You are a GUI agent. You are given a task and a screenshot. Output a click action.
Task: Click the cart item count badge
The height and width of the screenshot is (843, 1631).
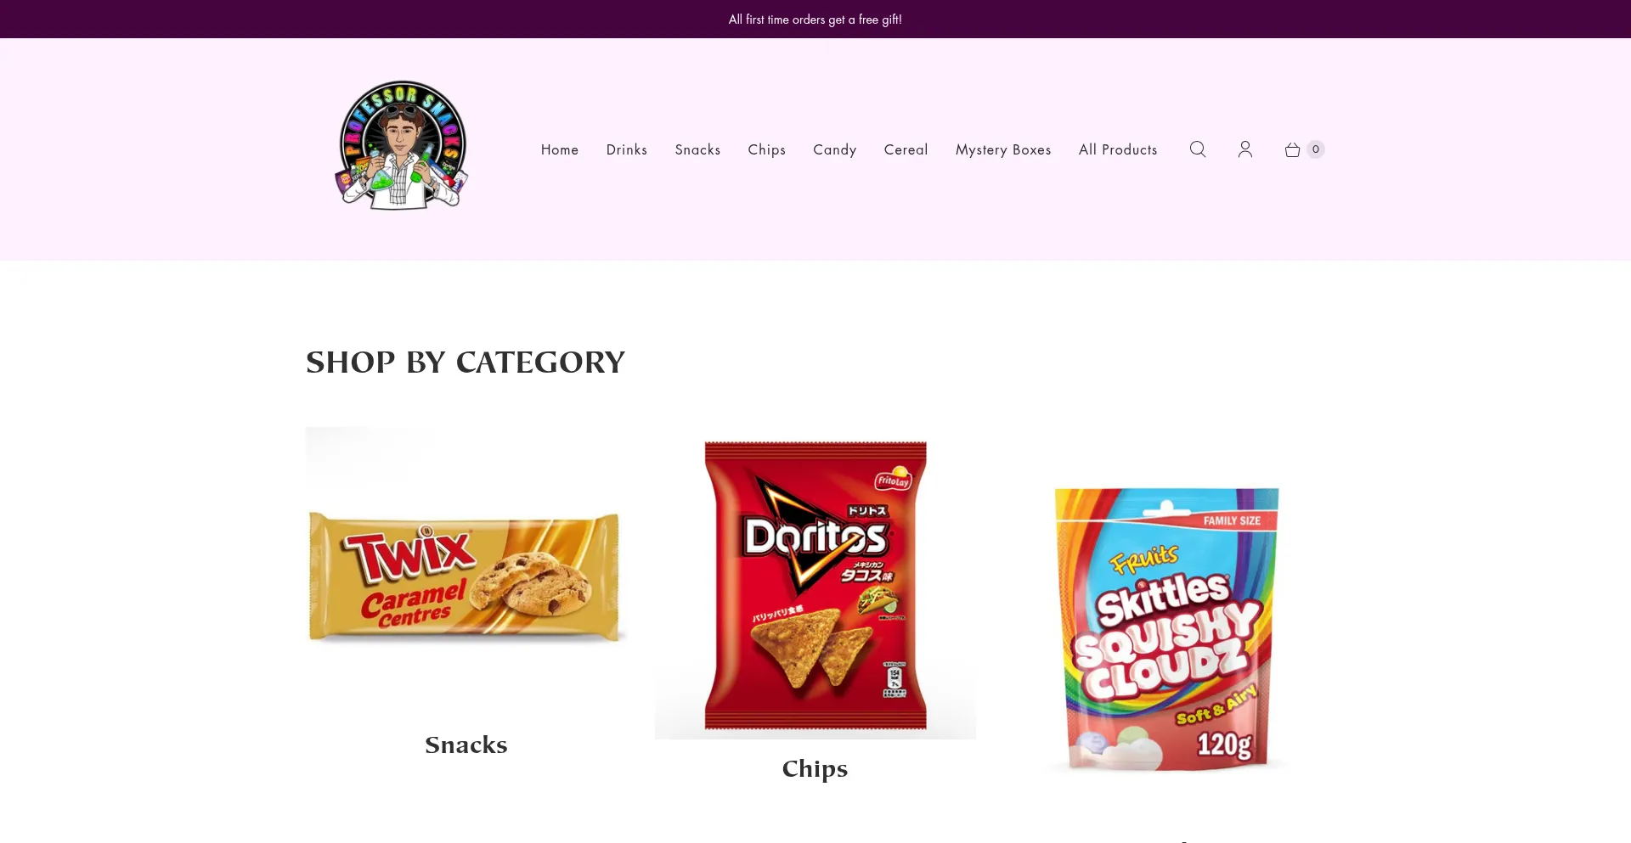1316,149
